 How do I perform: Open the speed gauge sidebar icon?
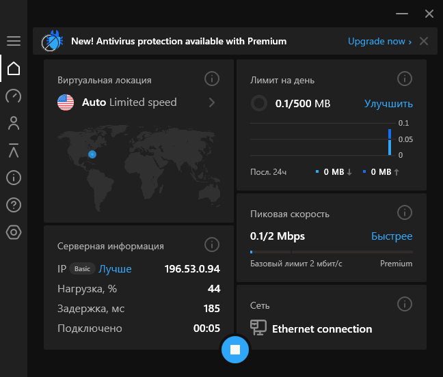(14, 96)
